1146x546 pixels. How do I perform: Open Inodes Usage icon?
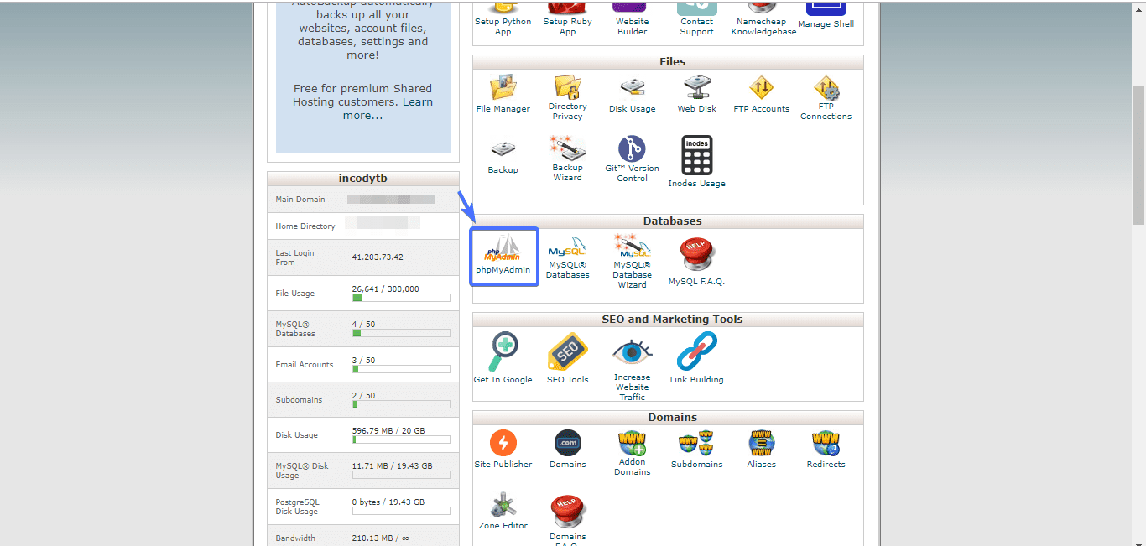(696, 161)
